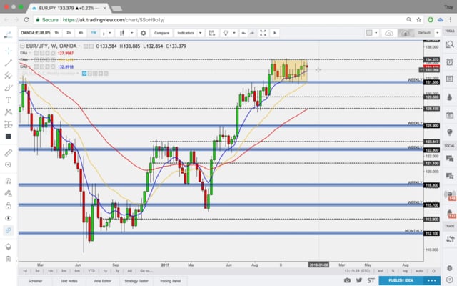This screenshot has height=286, width=457.
Task: Share the chart via Twitter icon
Action: click(x=358, y=280)
